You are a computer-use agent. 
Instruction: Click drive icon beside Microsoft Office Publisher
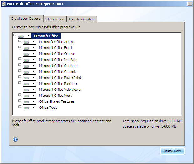click(26, 84)
